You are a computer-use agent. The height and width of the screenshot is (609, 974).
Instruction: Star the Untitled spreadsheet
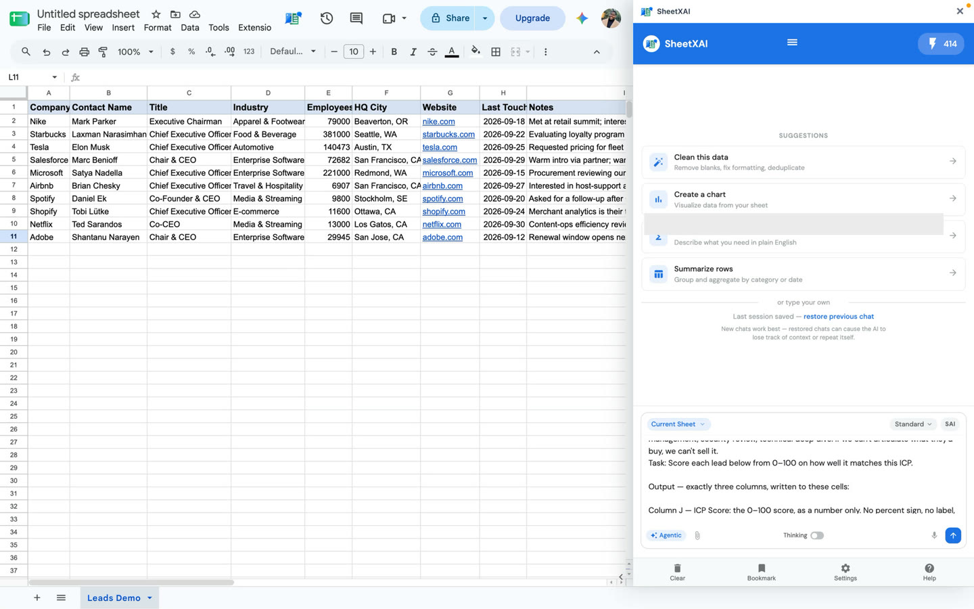point(156,14)
